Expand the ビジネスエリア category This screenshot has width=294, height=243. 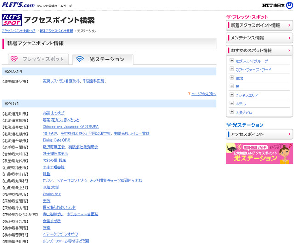pyautogui.click(x=232, y=95)
